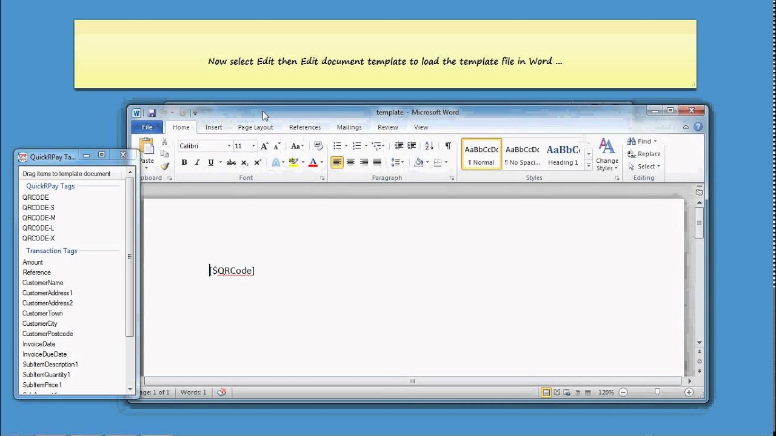776x436 pixels.
Task: Open the line spacing dropdown
Action: pos(398,162)
